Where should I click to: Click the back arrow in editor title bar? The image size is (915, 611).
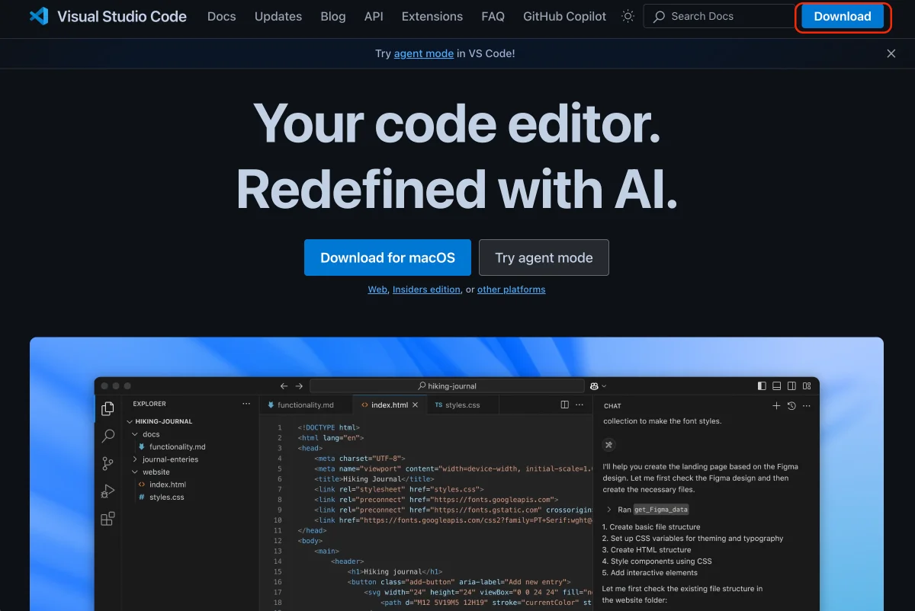(x=284, y=386)
